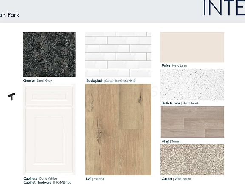
Task: Click the Paint | Ivory Lace label
Action: point(174,66)
